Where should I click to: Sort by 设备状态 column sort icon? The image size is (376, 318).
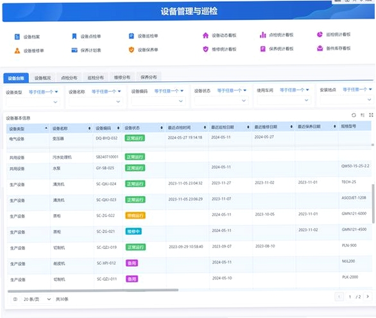click(162, 128)
